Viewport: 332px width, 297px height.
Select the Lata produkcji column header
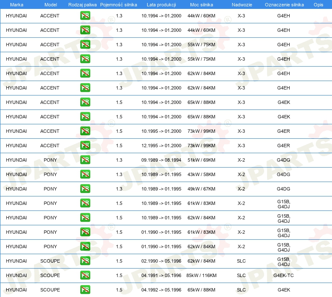(x=161, y=5)
